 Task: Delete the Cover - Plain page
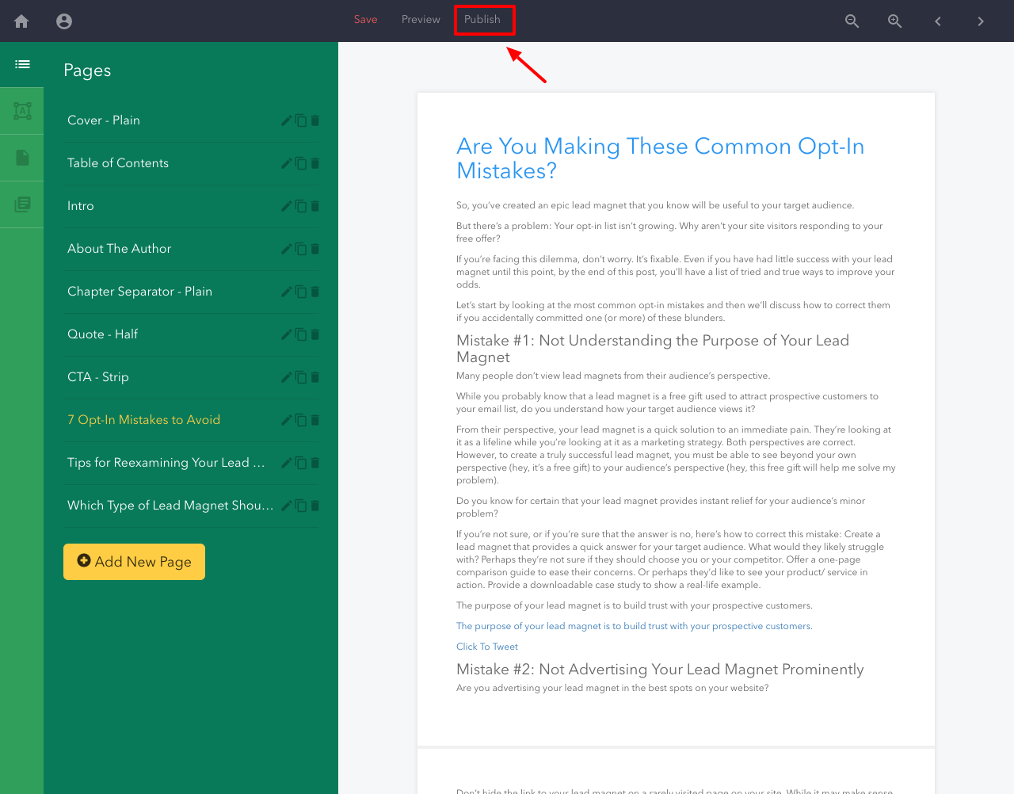point(314,120)
